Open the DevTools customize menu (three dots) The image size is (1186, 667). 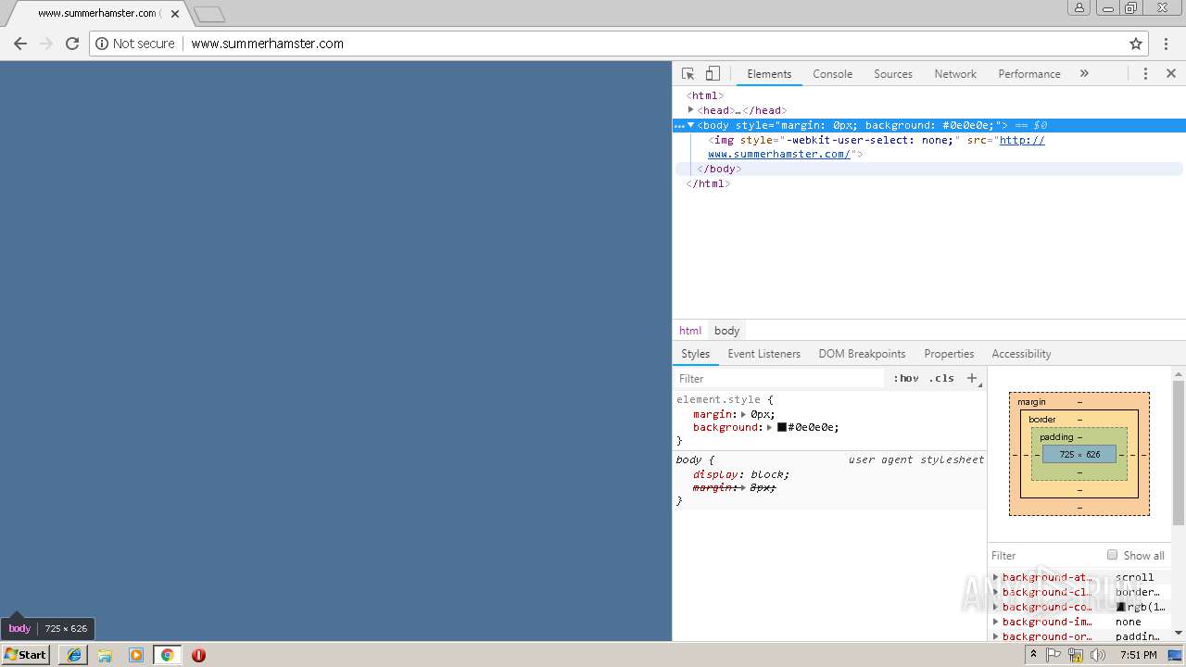(1145, 74)
